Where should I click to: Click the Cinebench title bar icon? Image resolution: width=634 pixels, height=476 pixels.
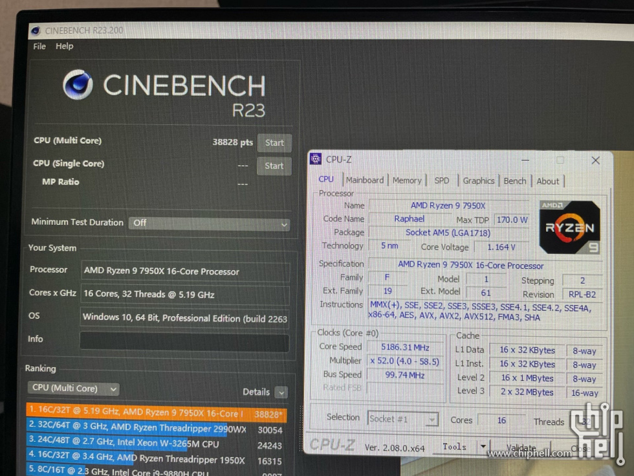[x=36, y=30]
